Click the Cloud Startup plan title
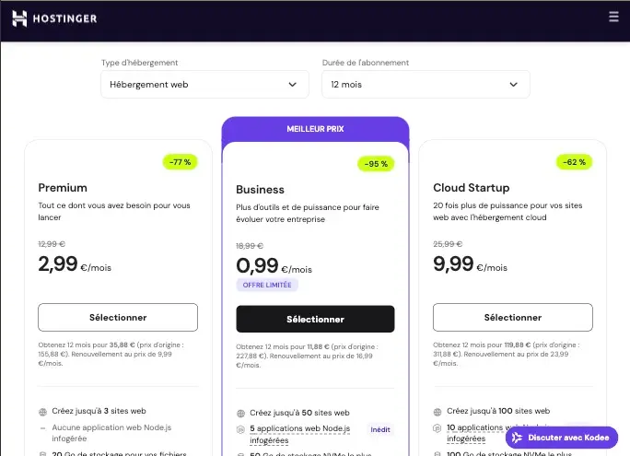The height and width of the screenshot is (456, 630). click(472, 188)
